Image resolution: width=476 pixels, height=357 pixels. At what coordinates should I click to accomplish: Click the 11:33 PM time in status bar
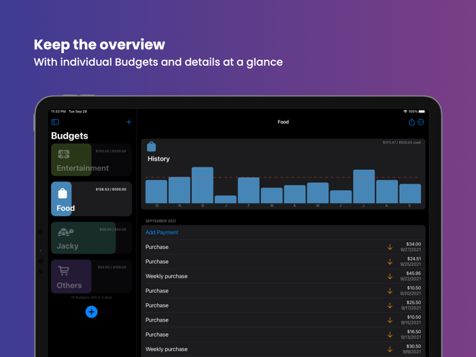point(58,112)
